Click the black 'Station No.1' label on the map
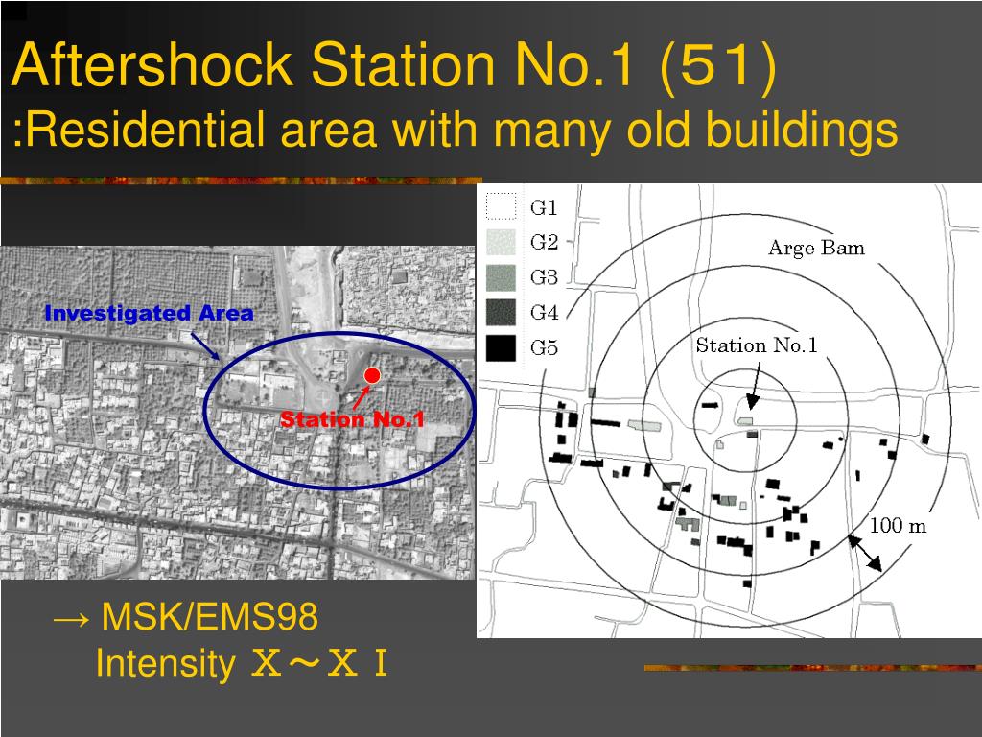 pos(757,345)
